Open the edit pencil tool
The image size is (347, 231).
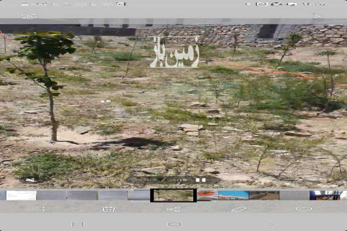pyautogui.click(x=238, y=209)
